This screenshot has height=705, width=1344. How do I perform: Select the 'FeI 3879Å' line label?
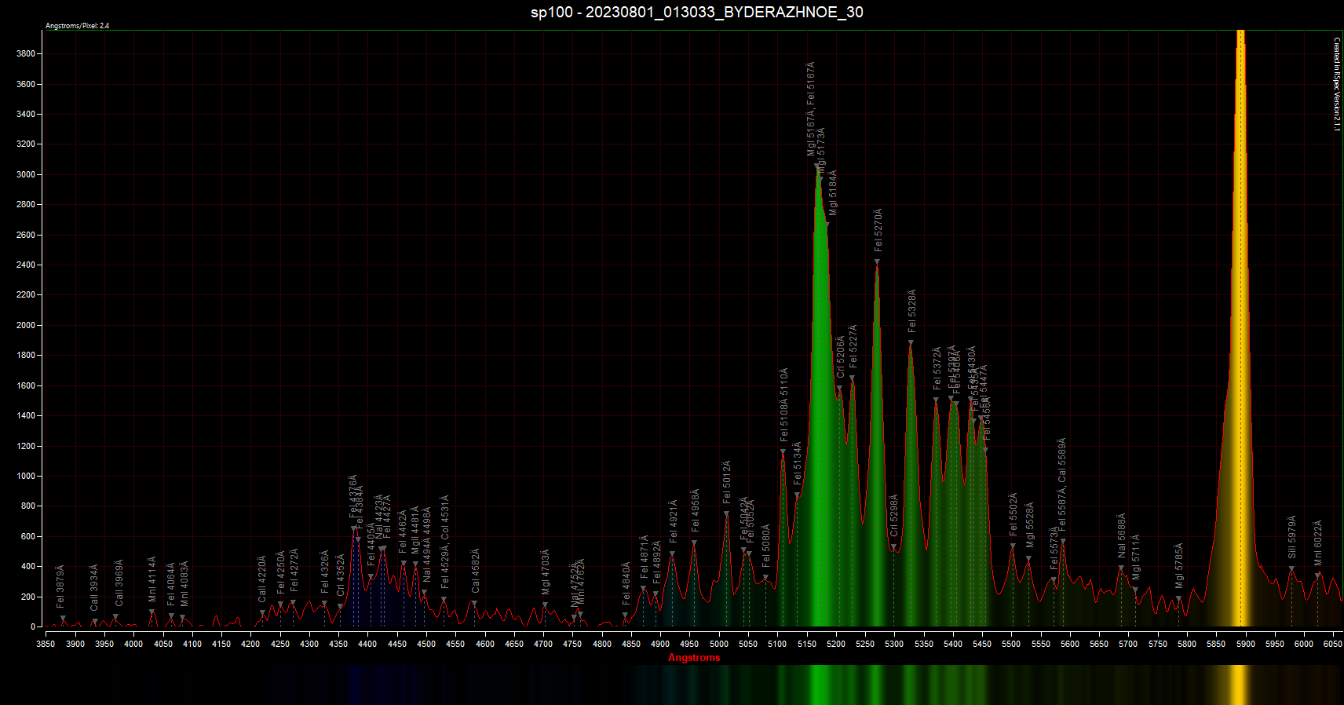60,586
